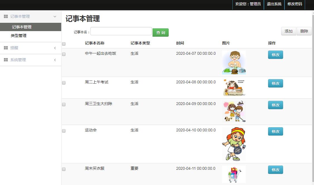Click the grid icon beside 记事本管理 in sidebar

pos(6,17)
